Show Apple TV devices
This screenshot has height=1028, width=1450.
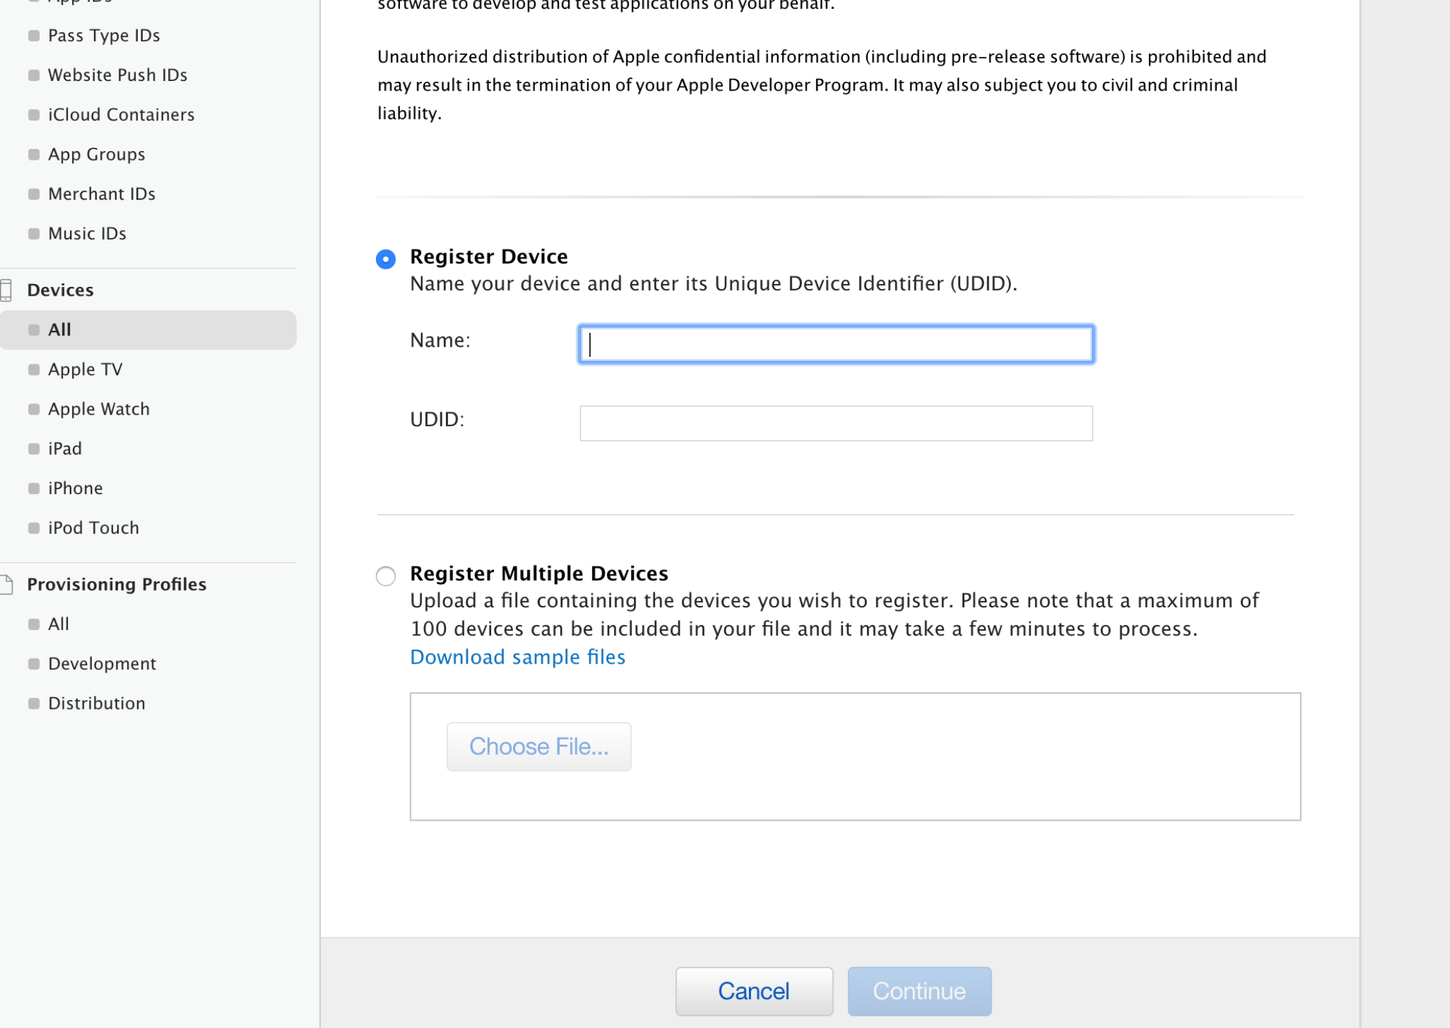85,369
